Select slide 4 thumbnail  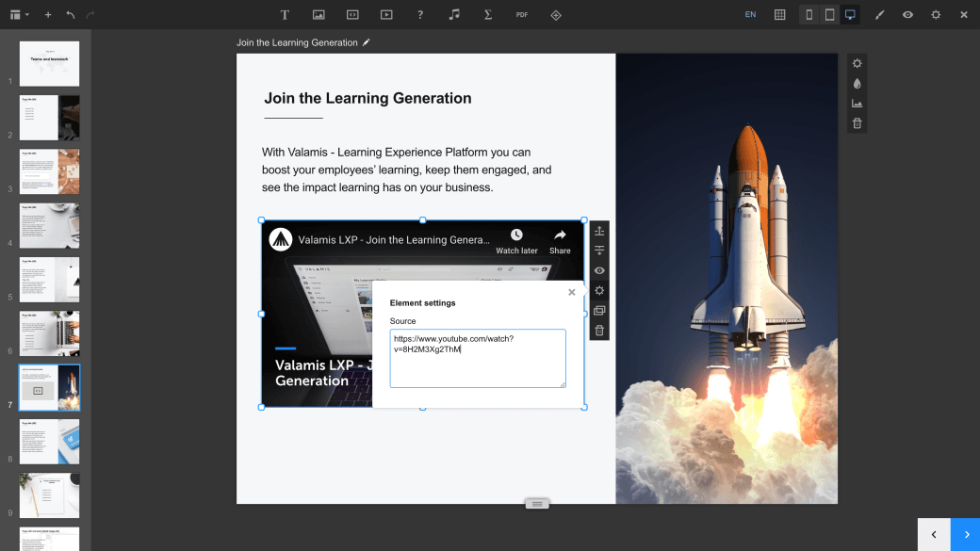click(x=49, y=225)
